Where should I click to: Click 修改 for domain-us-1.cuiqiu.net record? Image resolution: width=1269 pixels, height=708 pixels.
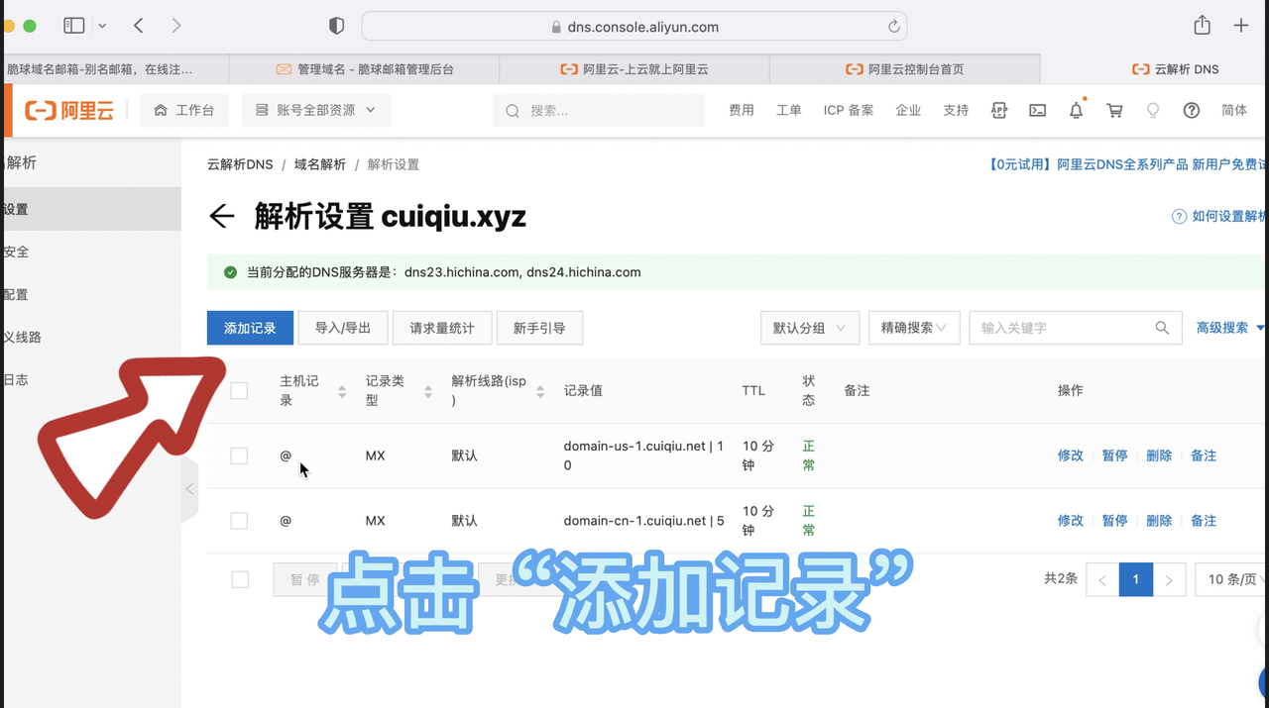point(1071,455)
